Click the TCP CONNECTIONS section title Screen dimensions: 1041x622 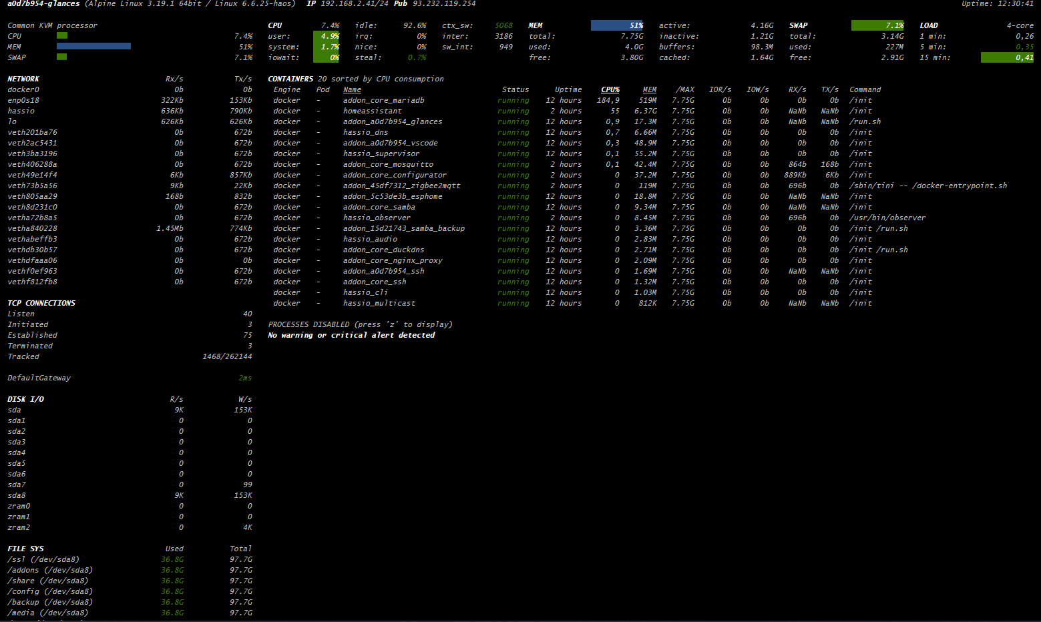coord(41,303)
